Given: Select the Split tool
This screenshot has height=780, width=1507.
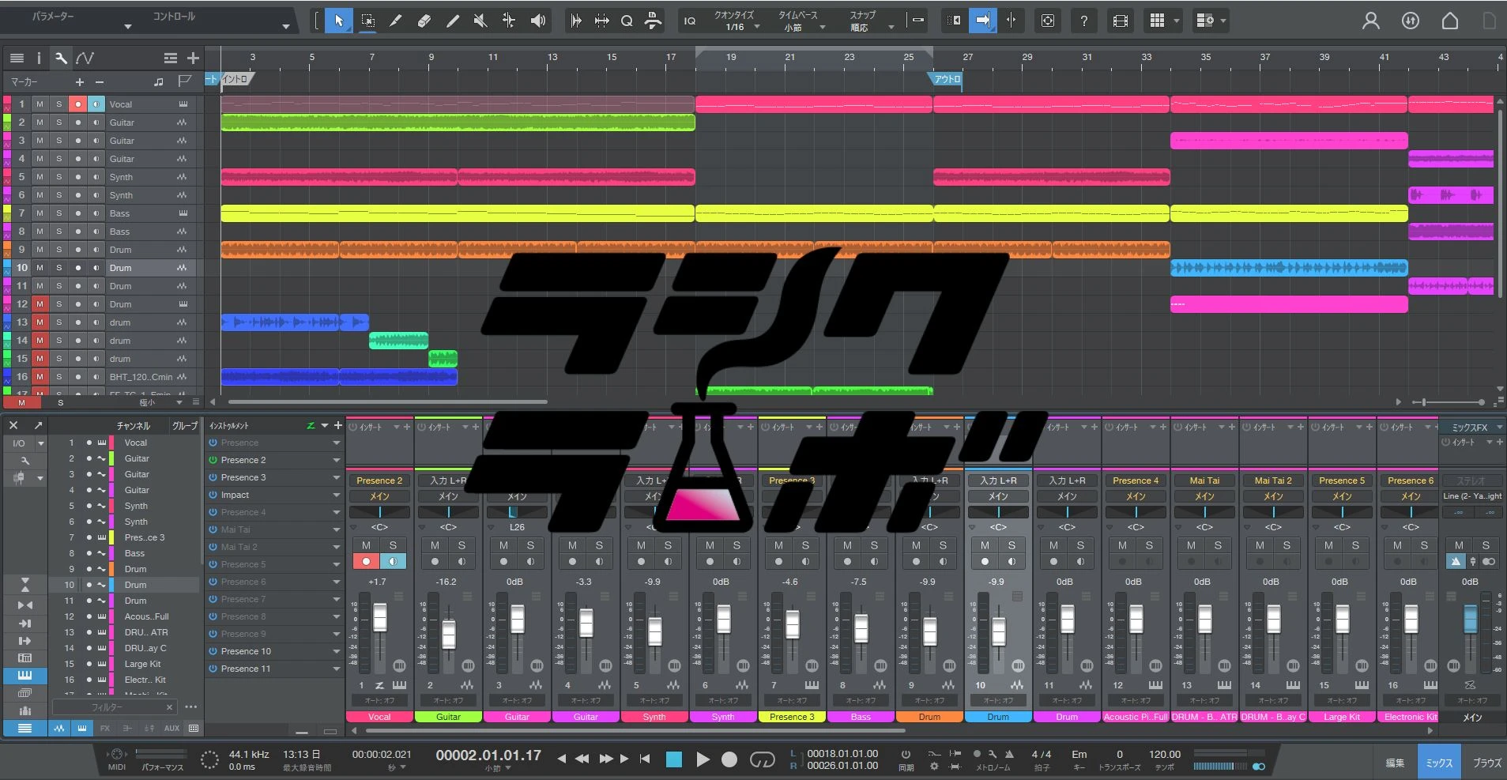Looking at the screenshot, I should [x=396, y=21].
